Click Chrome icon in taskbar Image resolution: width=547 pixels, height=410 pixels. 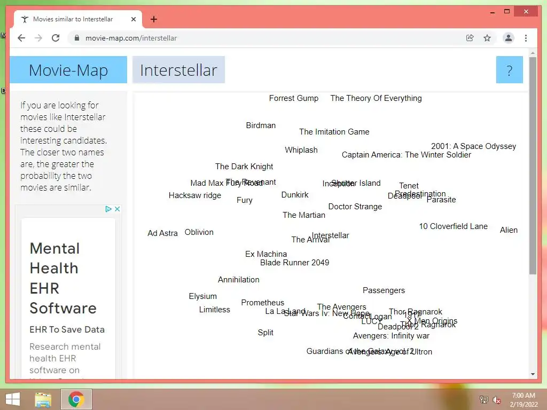[76, 399]
